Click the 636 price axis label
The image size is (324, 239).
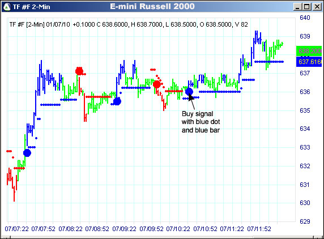point(305,92)
